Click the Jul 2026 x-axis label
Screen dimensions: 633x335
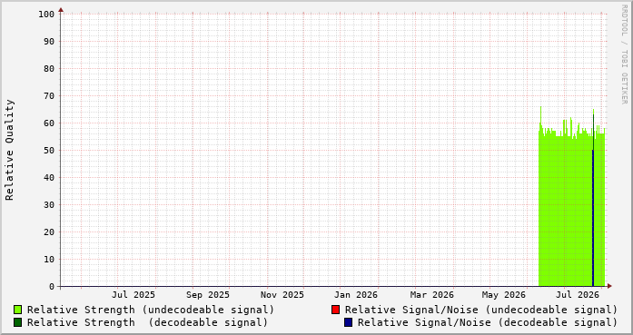point(578,295)
